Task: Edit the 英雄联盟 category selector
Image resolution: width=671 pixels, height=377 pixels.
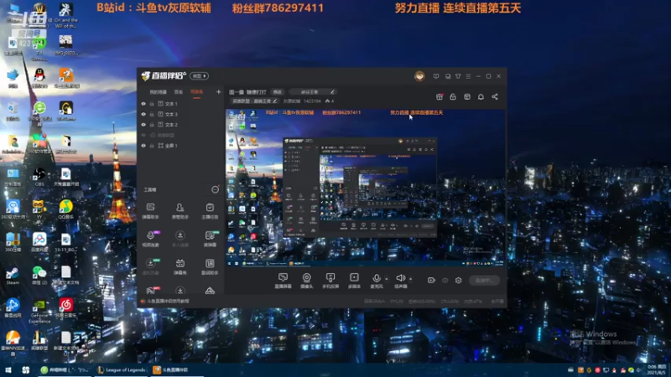Action: 254,101
